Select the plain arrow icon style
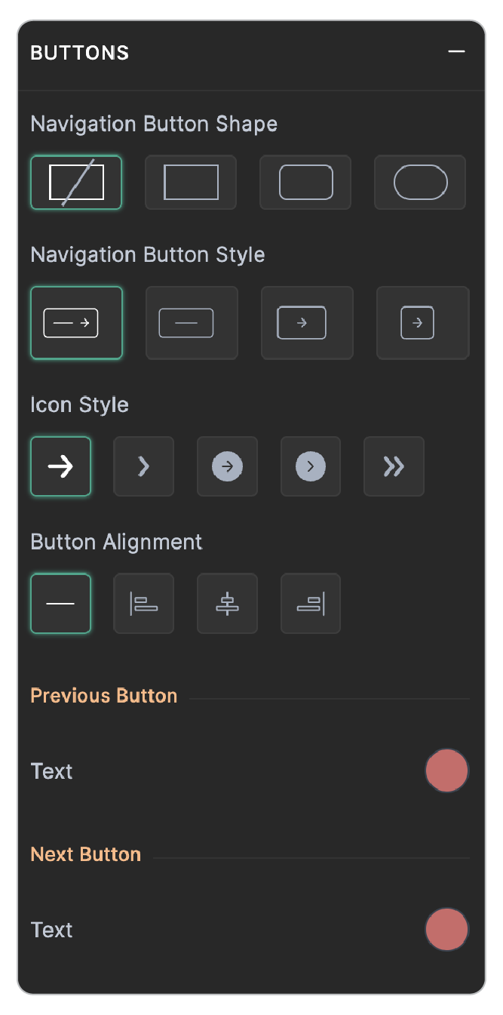Viewport: 503px width, 1015px height. [60, 466]
